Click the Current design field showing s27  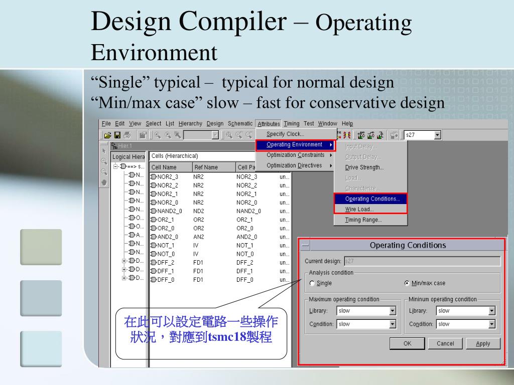[422, 261]
